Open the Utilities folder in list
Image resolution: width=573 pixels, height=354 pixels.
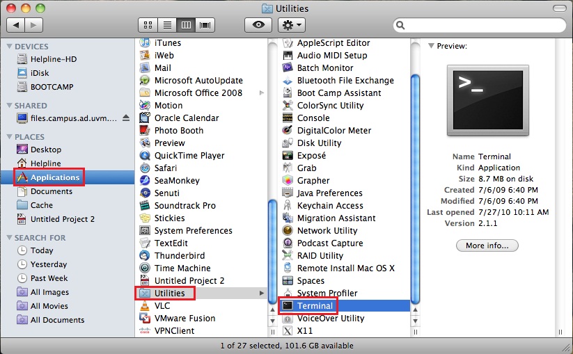[170, 293]
